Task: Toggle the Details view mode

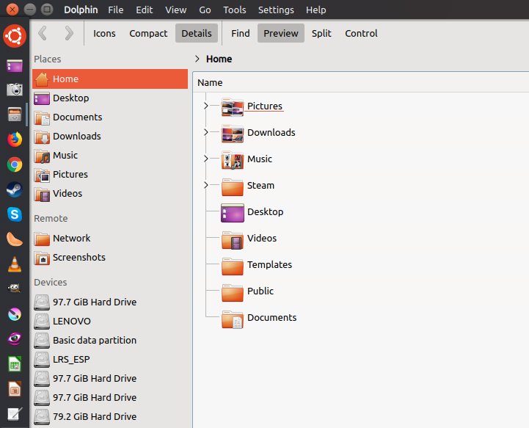Action: (197, 33)
